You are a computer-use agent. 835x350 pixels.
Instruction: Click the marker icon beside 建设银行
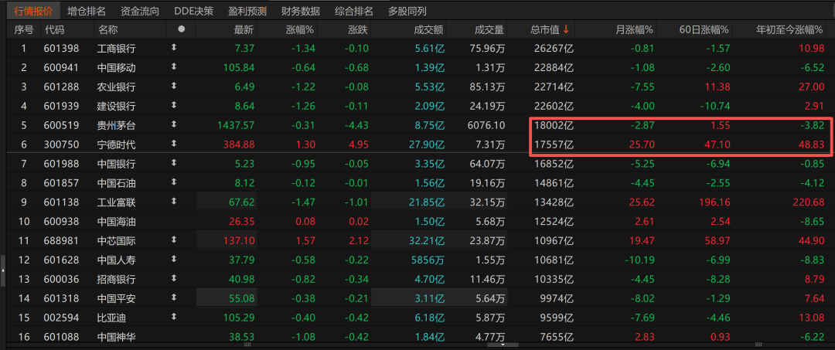[173, 106]
